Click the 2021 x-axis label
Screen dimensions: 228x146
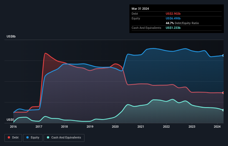141,127
